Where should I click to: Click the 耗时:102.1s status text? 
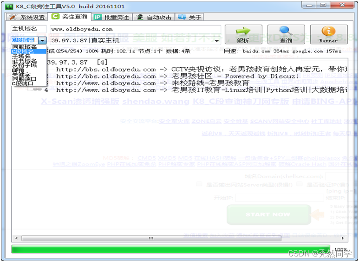click(118, 51)
